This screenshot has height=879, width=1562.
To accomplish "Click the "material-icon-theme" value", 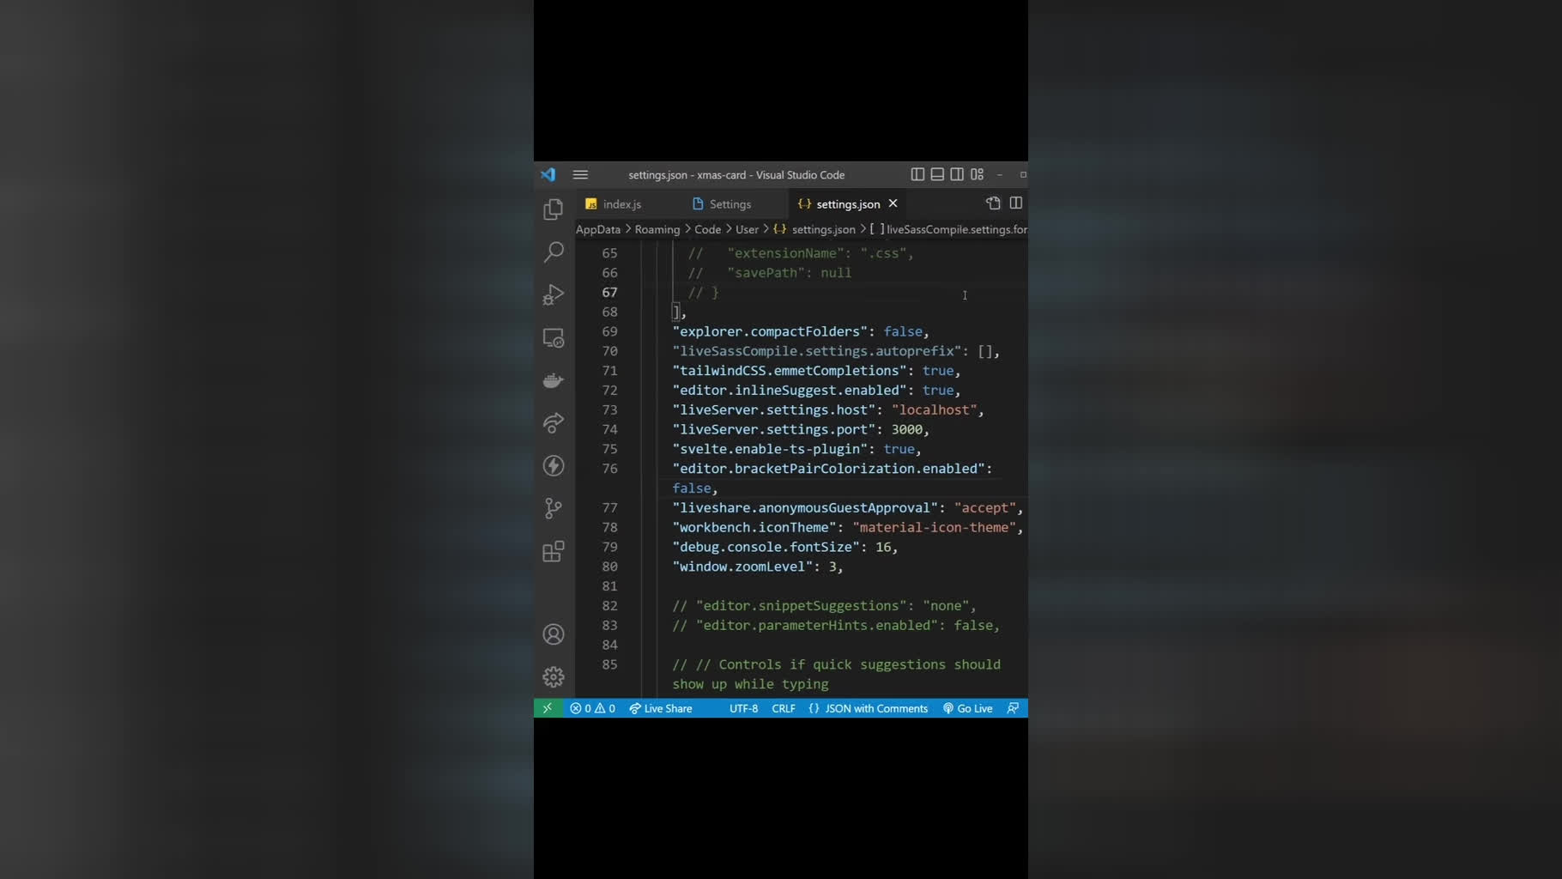I will click(x=934, y=527).
